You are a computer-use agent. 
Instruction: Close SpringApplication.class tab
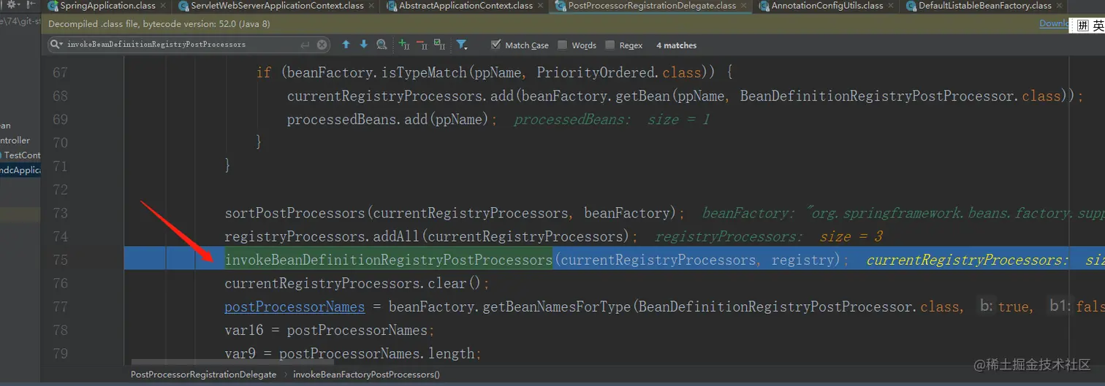[x=162, y=6]
